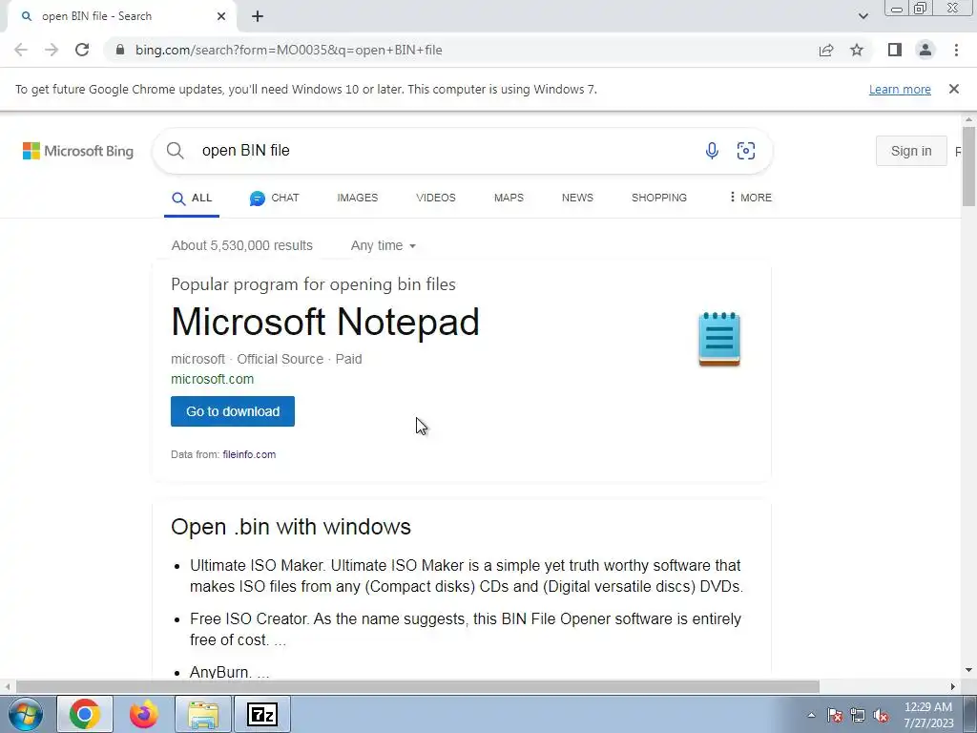
Task: Click the lock icon in address bar
Action: pyautogui.click(x=120, y=50)
